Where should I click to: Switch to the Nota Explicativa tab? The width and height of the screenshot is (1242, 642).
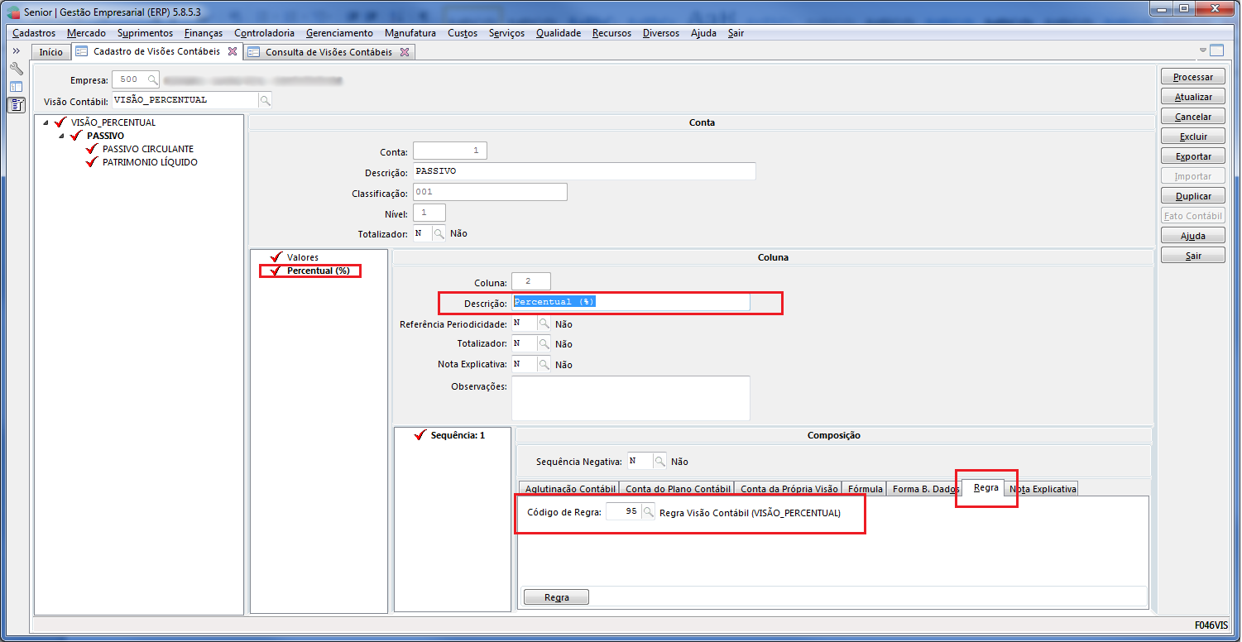[1041, 489]
